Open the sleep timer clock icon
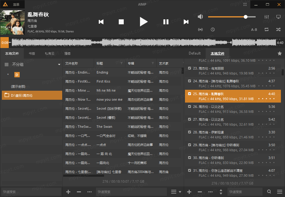Screen dimensions: 285x197 (x=213, y=30)
